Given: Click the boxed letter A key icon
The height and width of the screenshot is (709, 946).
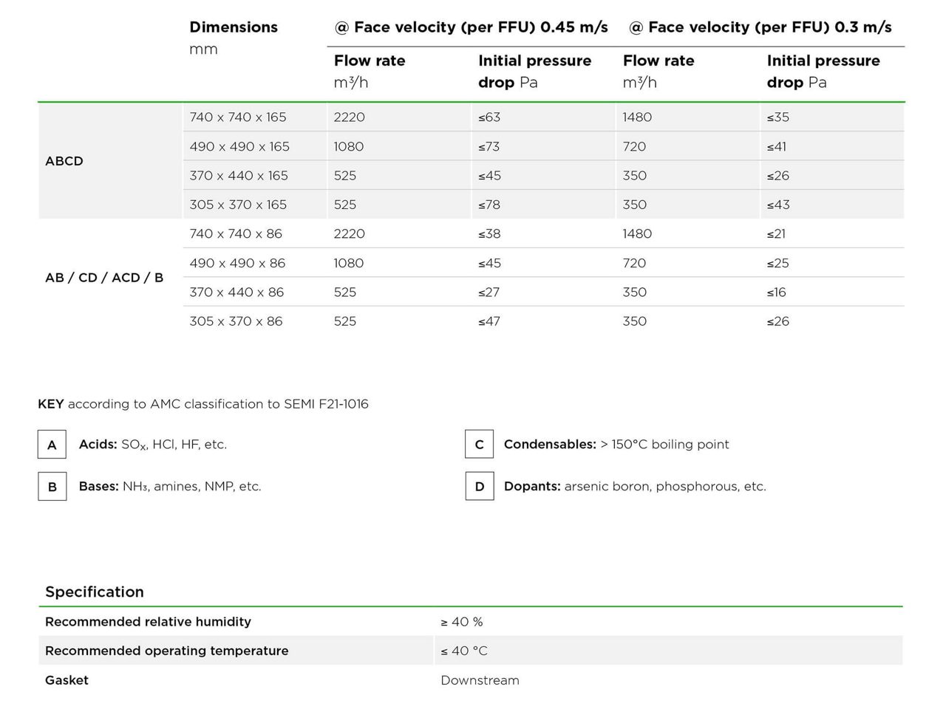Looking at the screenshot, I should pos(52,445).
